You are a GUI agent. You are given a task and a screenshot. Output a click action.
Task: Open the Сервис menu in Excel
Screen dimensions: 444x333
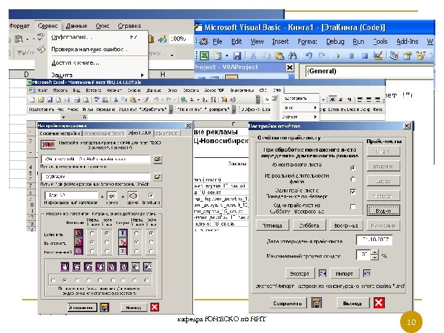click(x=47, y=26)
